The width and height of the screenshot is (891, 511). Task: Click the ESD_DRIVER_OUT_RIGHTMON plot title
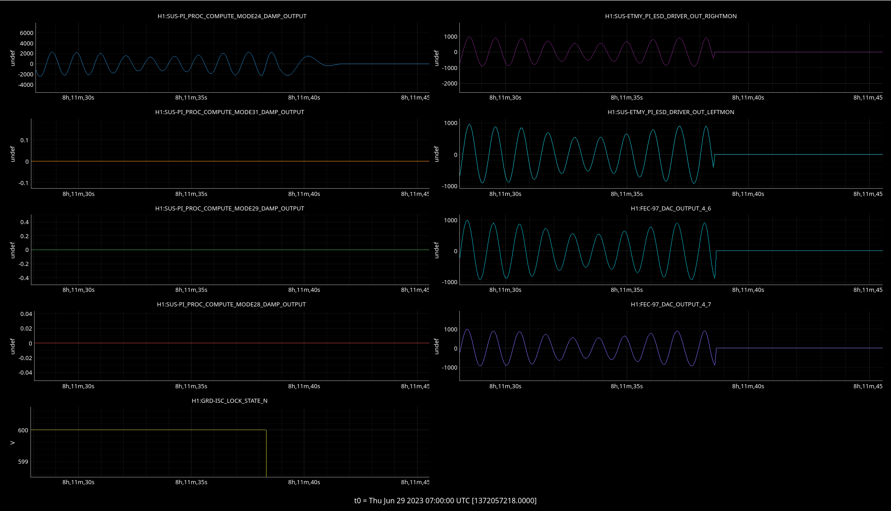click(671, 16)
